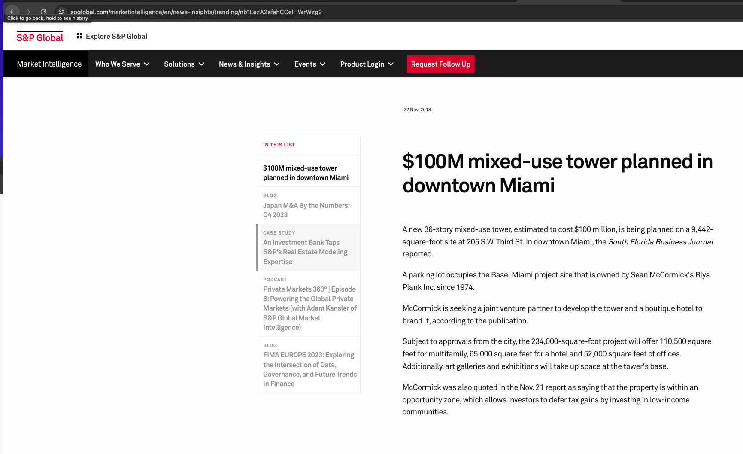Expand the Product Login chevron

391,64
